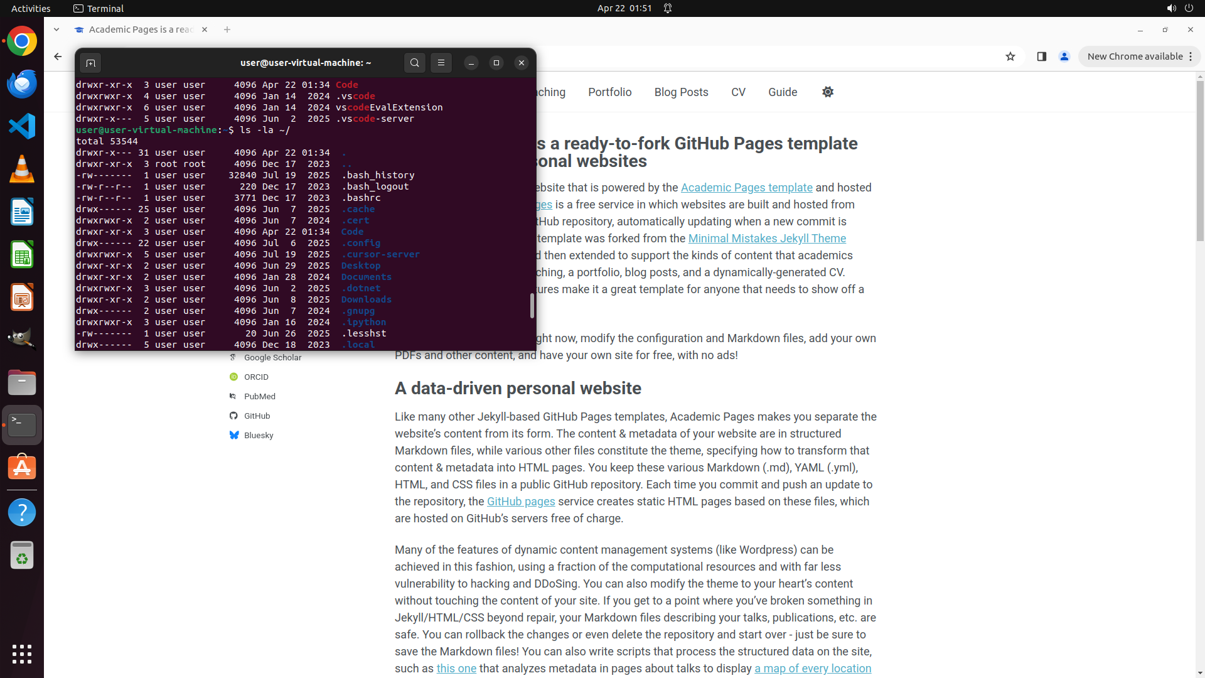This screenshot has width=1205, height=678.
Task: Open the terminal hamburger menu
Action: pos(441,63)
